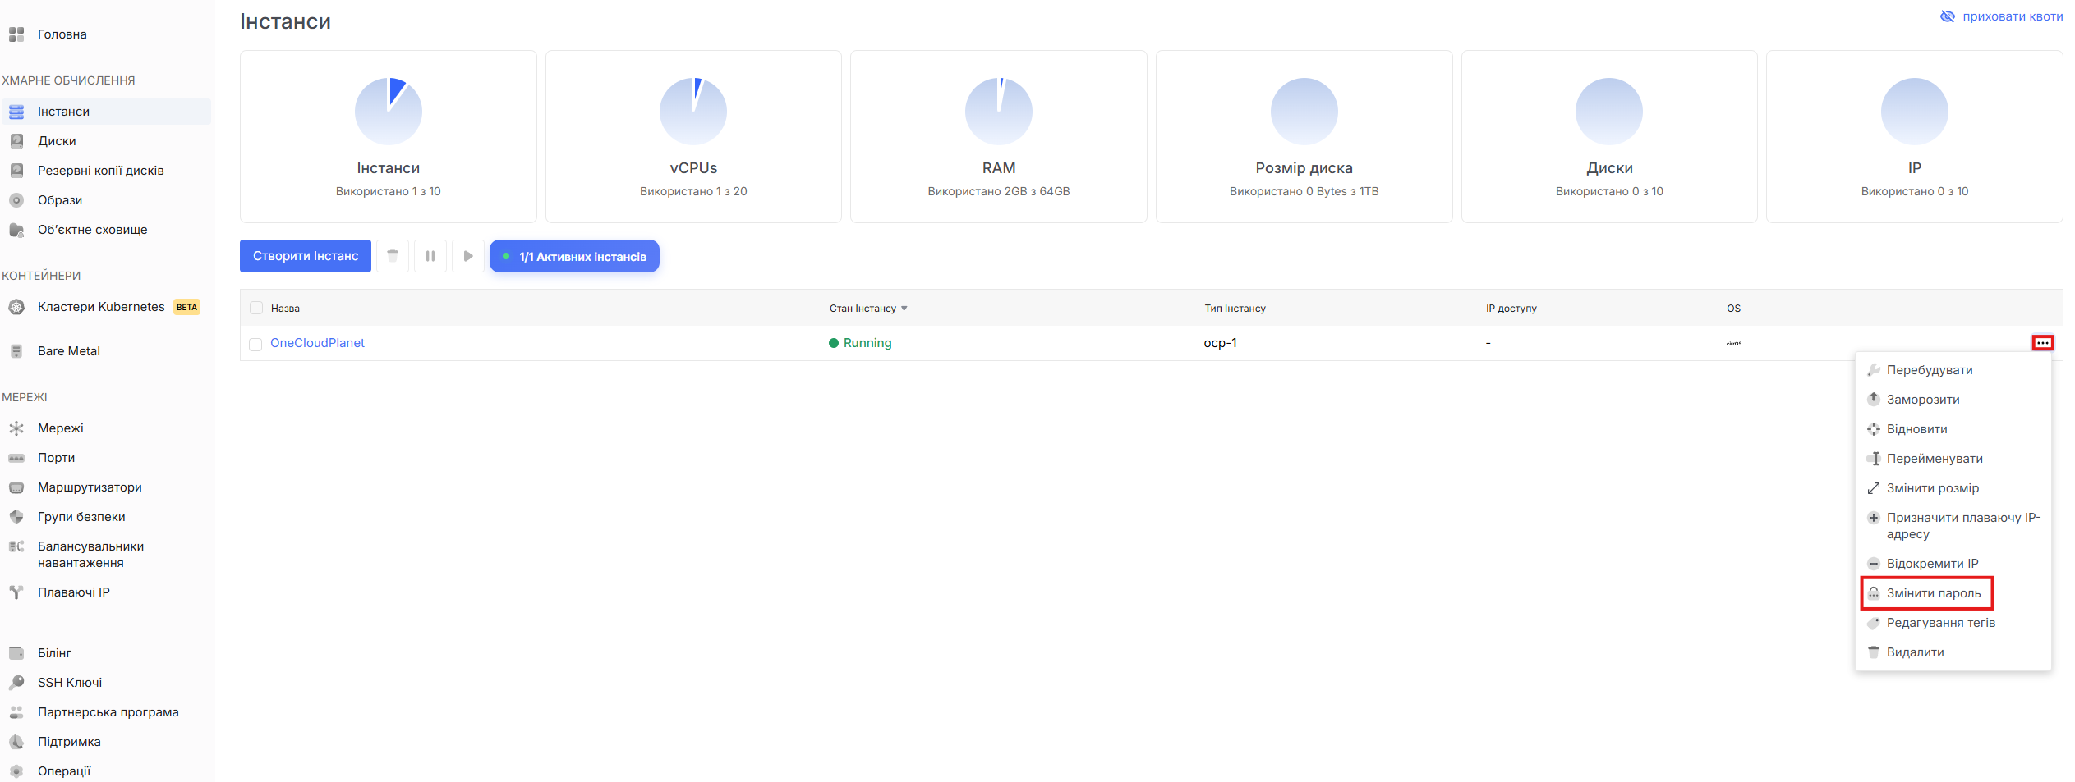The image size is (2075, 782).
Task: Click the Kubernetes clusters sidebar icon
Action: click(x=16, y=307)
